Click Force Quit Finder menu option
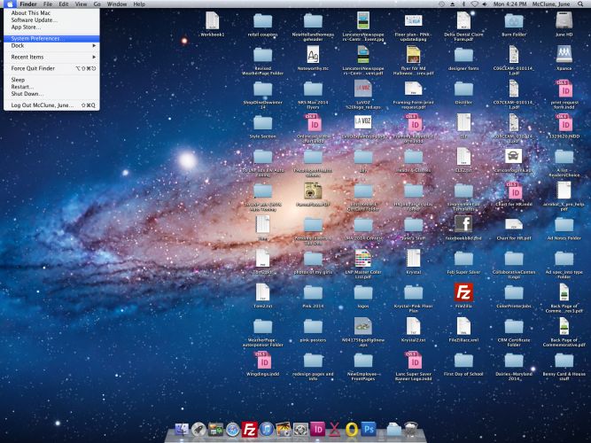591x443 pixels. tap(33, 68)
